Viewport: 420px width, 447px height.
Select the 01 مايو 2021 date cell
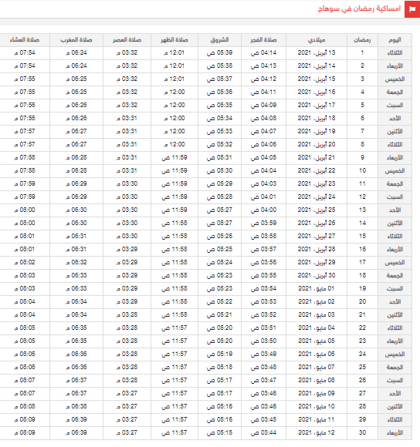[x=317, y=288]
